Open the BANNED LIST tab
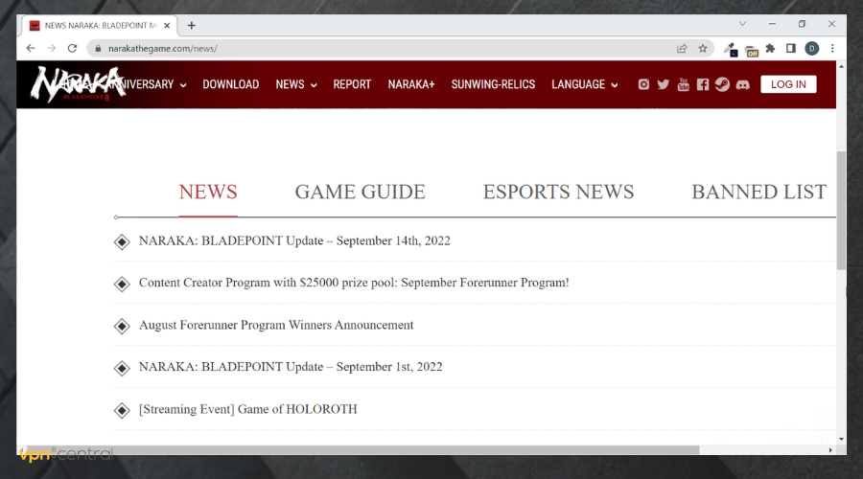 point(758,192)
